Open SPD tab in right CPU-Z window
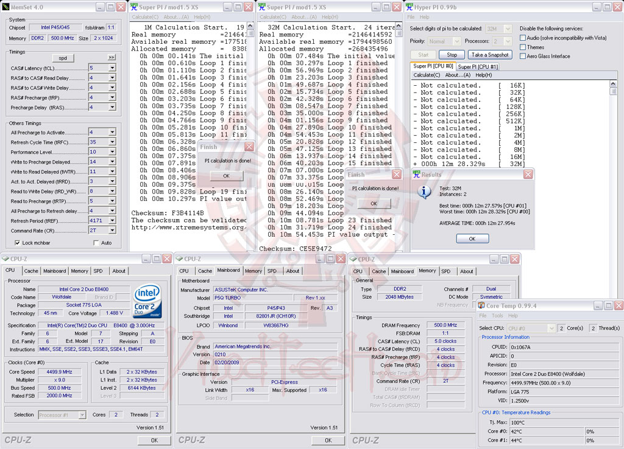The height and width of the screenshot is (449, 624). tap(445, 271)
